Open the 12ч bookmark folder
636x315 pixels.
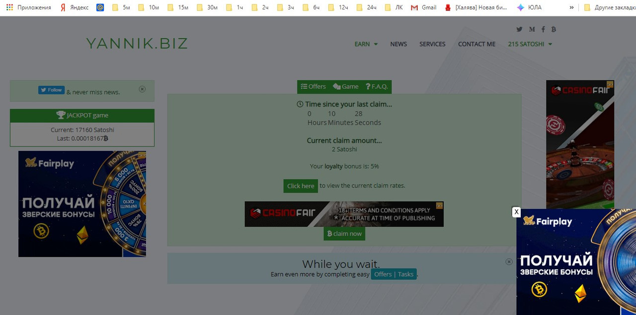coord(338,7)
